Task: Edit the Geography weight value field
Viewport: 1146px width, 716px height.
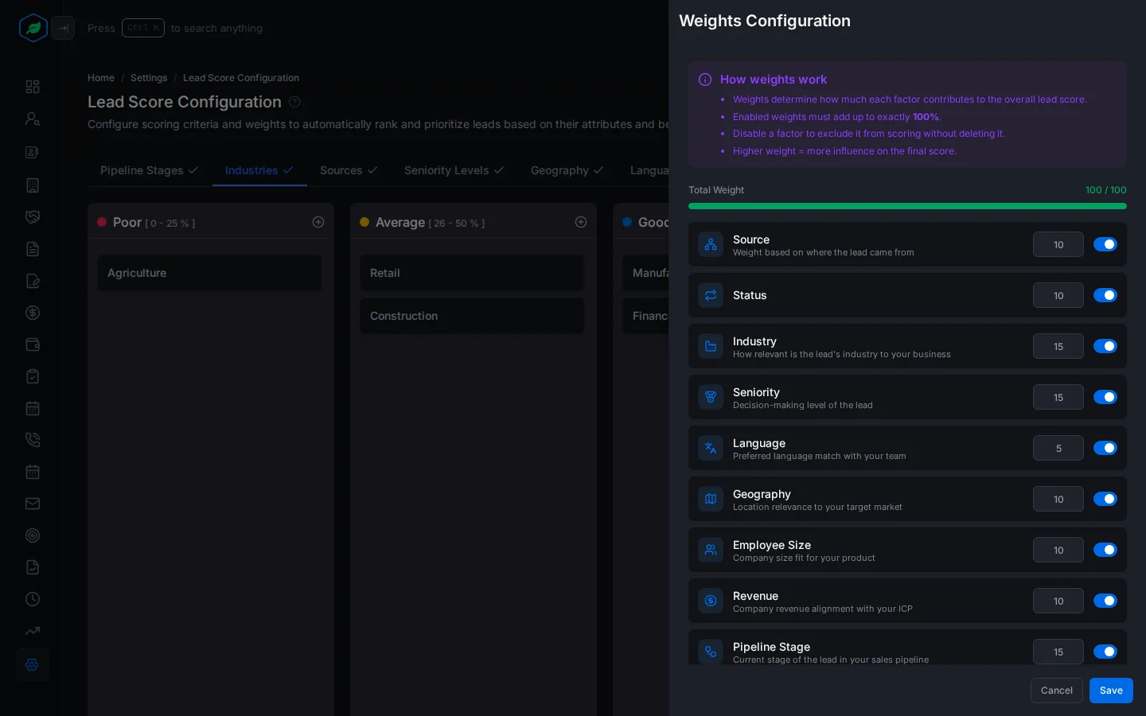Action: (x=1058, y=499)
